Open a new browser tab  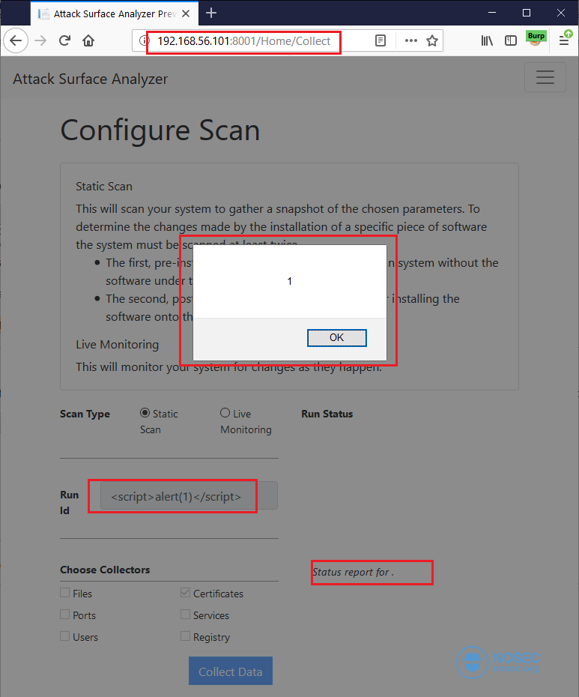tap(211, 13)
